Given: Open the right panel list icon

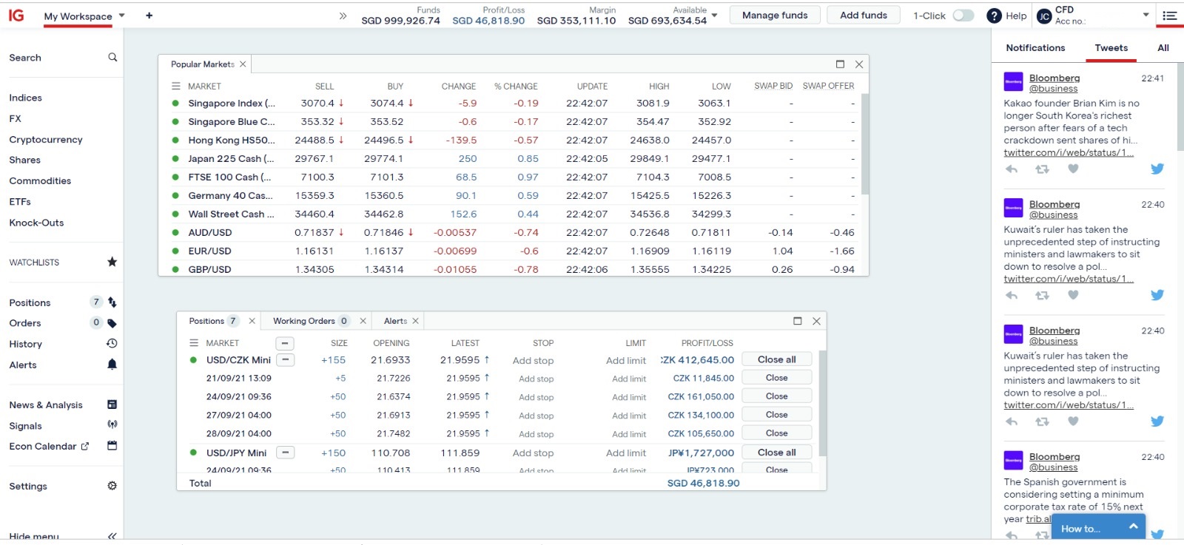Looking at the screenshot, I should click(x=1169, y=16).
